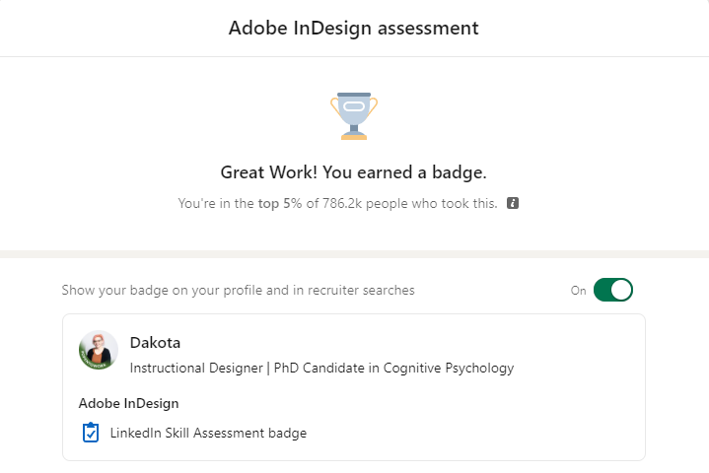Click the bold "top 5%" text
709x473 pixels.
tap(281, 204)
